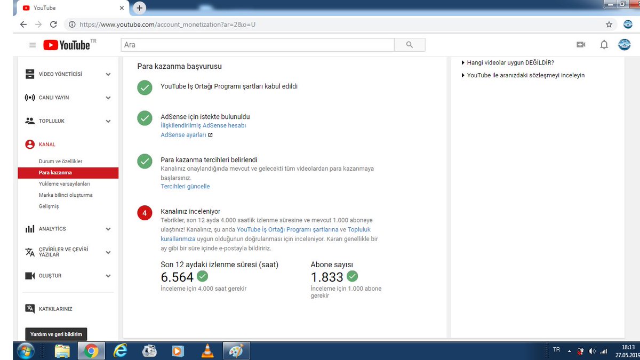
Task: Click the Çeviriler translate icon
Action: (x=30, y=252)
